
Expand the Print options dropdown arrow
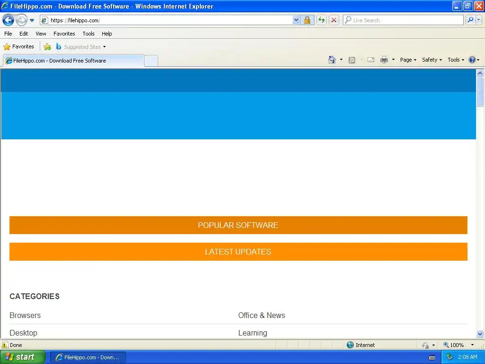click(x=394, y=60)
